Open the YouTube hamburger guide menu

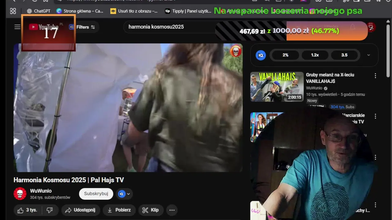[x=17, y=27]
